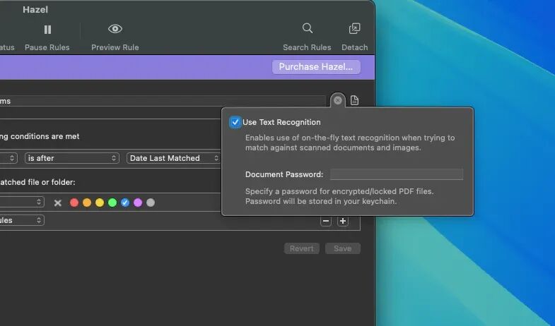The height and width of the screenshot is (326, 555).
Task: Click the Hazel window title
Action: click(35, 10)
